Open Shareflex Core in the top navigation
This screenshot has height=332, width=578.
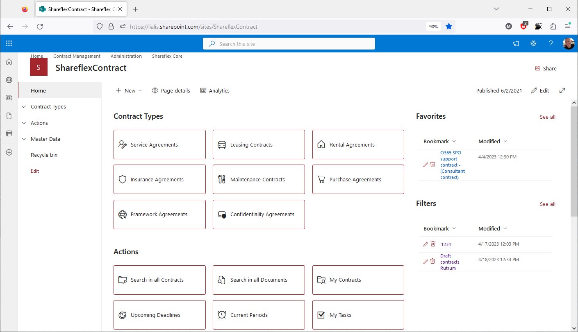[167, 56]
